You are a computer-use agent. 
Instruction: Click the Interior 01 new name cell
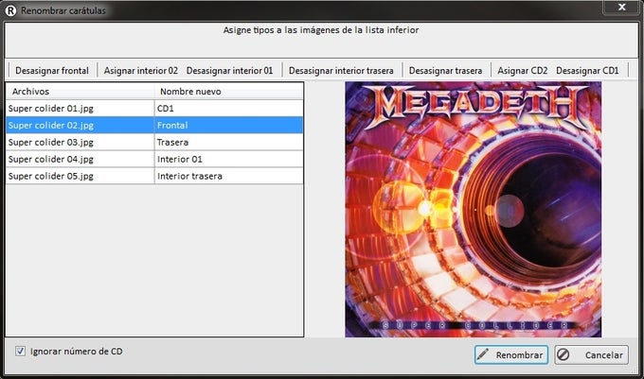point(229,159)
